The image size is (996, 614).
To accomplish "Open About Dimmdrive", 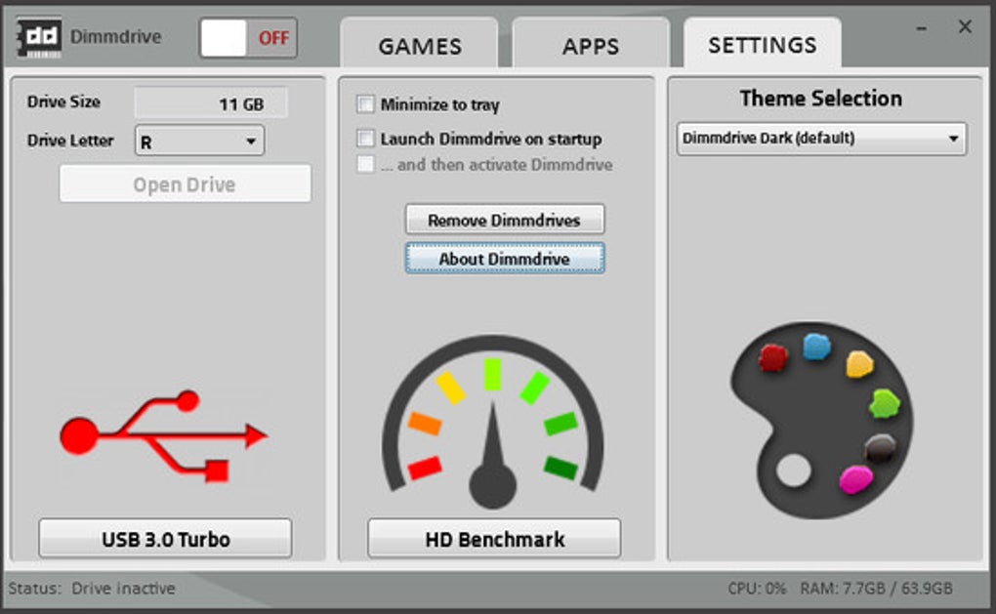I will point(505,259).
